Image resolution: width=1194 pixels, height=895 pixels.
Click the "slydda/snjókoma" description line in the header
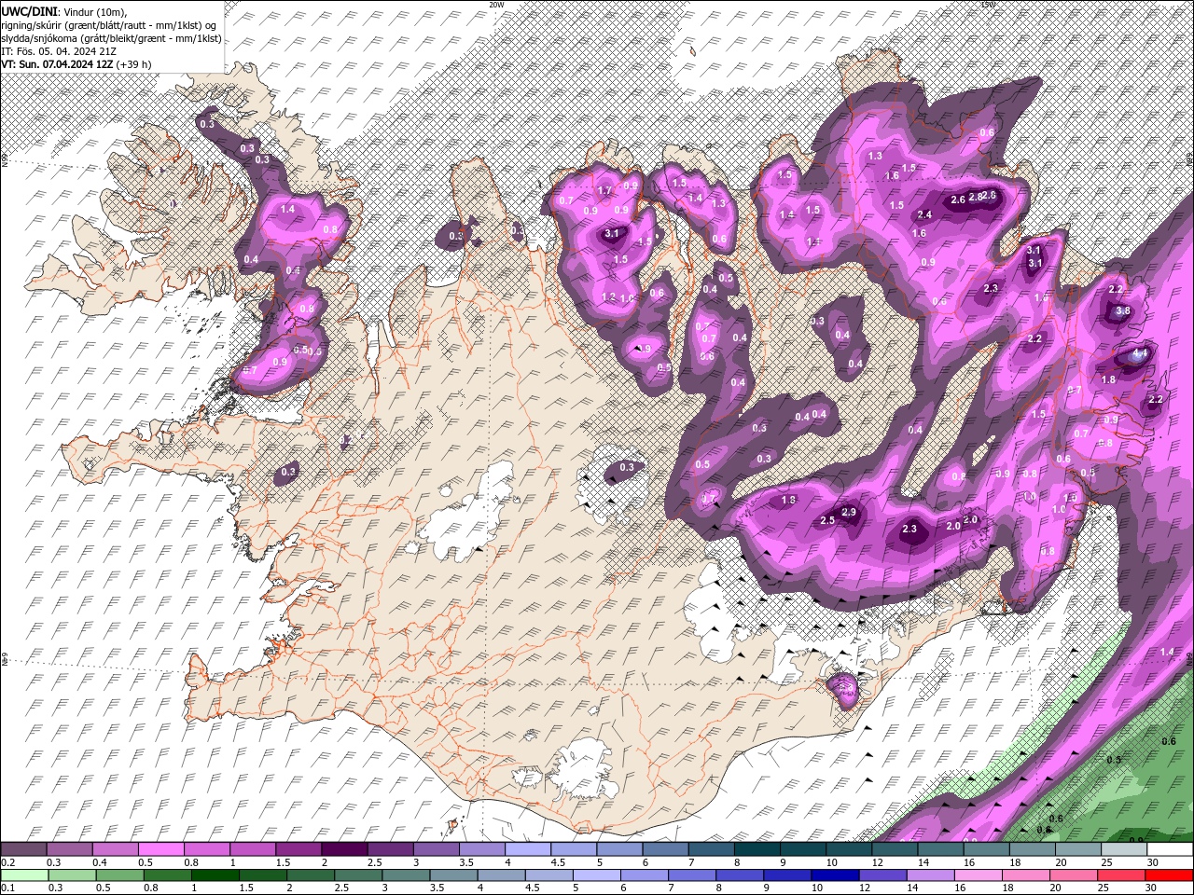point(112,37)
